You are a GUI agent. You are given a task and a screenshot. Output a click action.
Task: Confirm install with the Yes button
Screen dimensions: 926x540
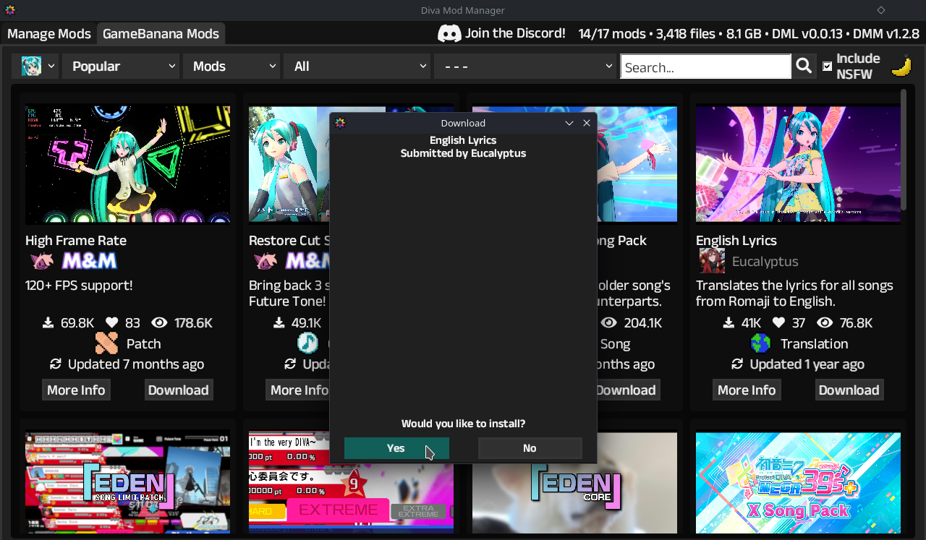coord(396,448)
